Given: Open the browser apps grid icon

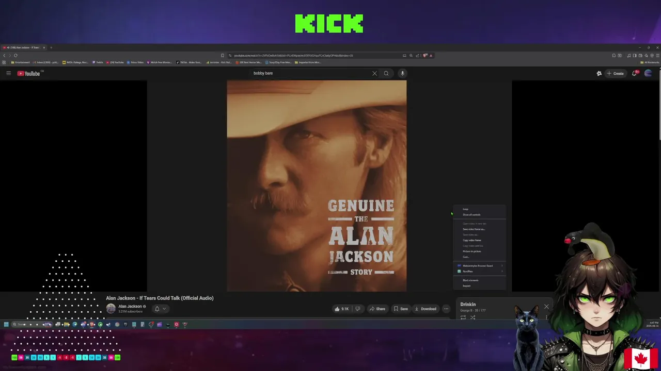Looking at the screenshot, I should coord(4,62).
